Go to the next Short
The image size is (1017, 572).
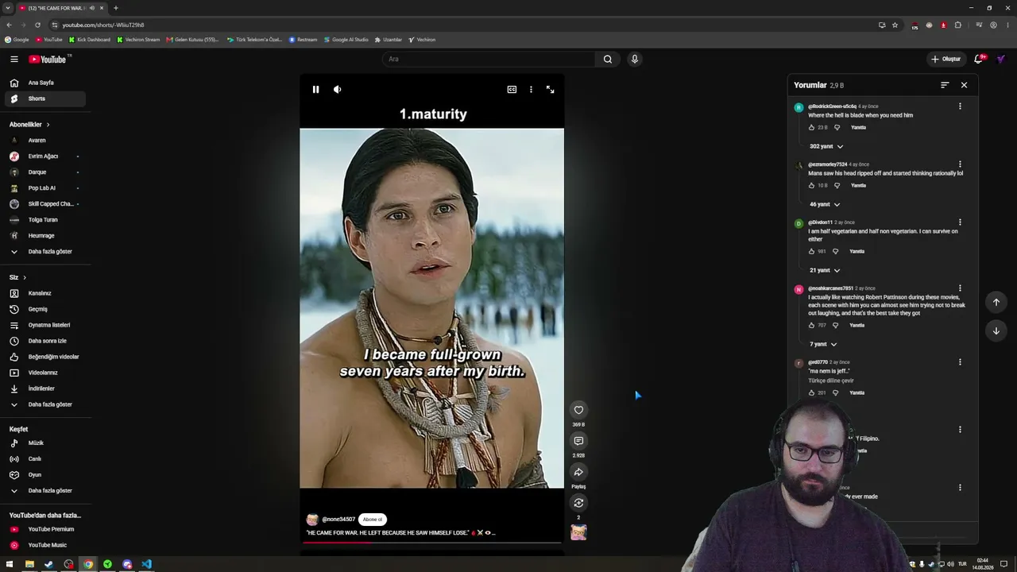(x=996, y=330)
